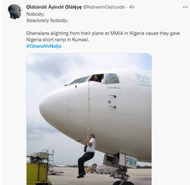
Task: Click the "Absolutely Nobody;" text line
Action: click(x=45, y=20)
